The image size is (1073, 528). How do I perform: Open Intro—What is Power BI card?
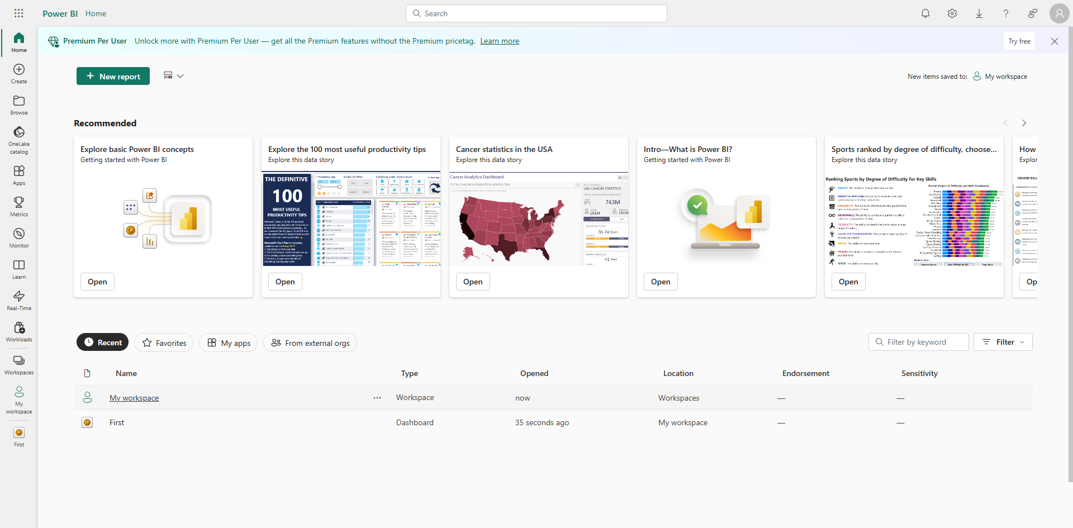click(661, 282)
